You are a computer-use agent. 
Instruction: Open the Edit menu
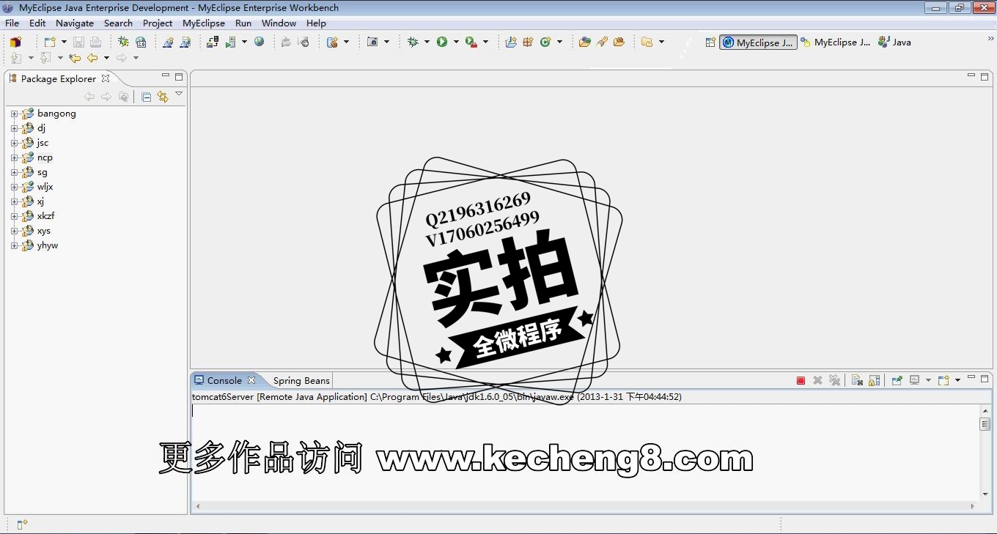[x=37, y=23]
